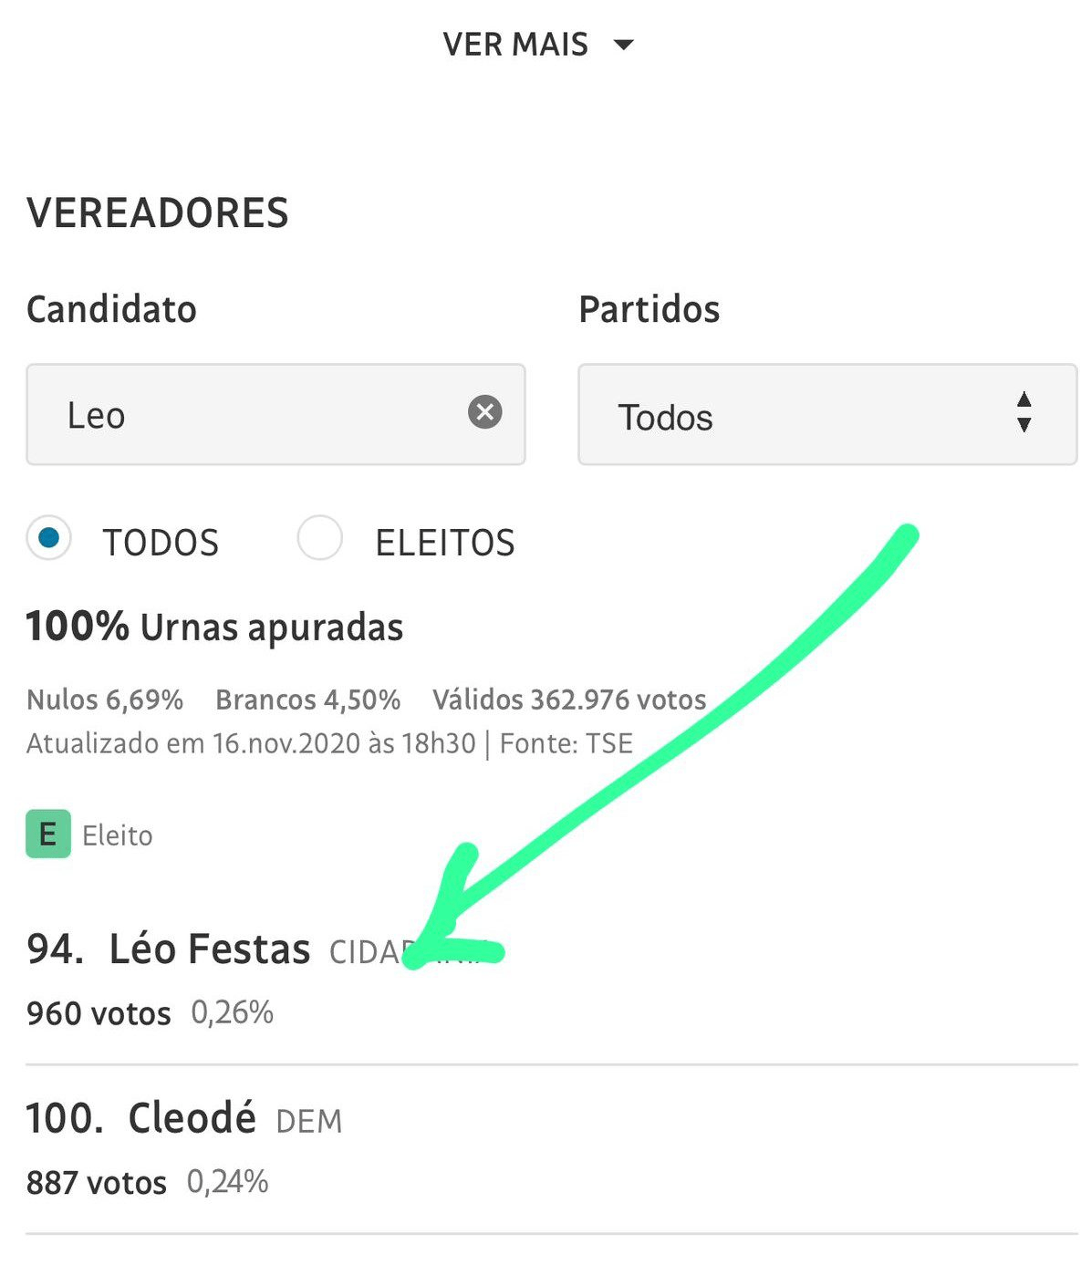Image resolution: width=1091 pixels, height=1265 pixels.
Task: Click the clear search X icon
Action: point(484,412)
